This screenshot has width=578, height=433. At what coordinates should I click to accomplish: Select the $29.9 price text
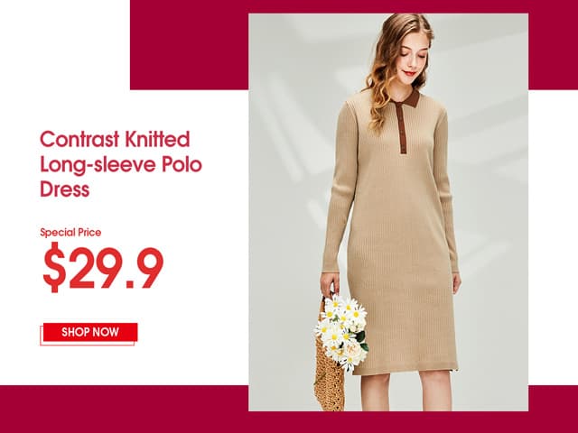coord(103,267)
